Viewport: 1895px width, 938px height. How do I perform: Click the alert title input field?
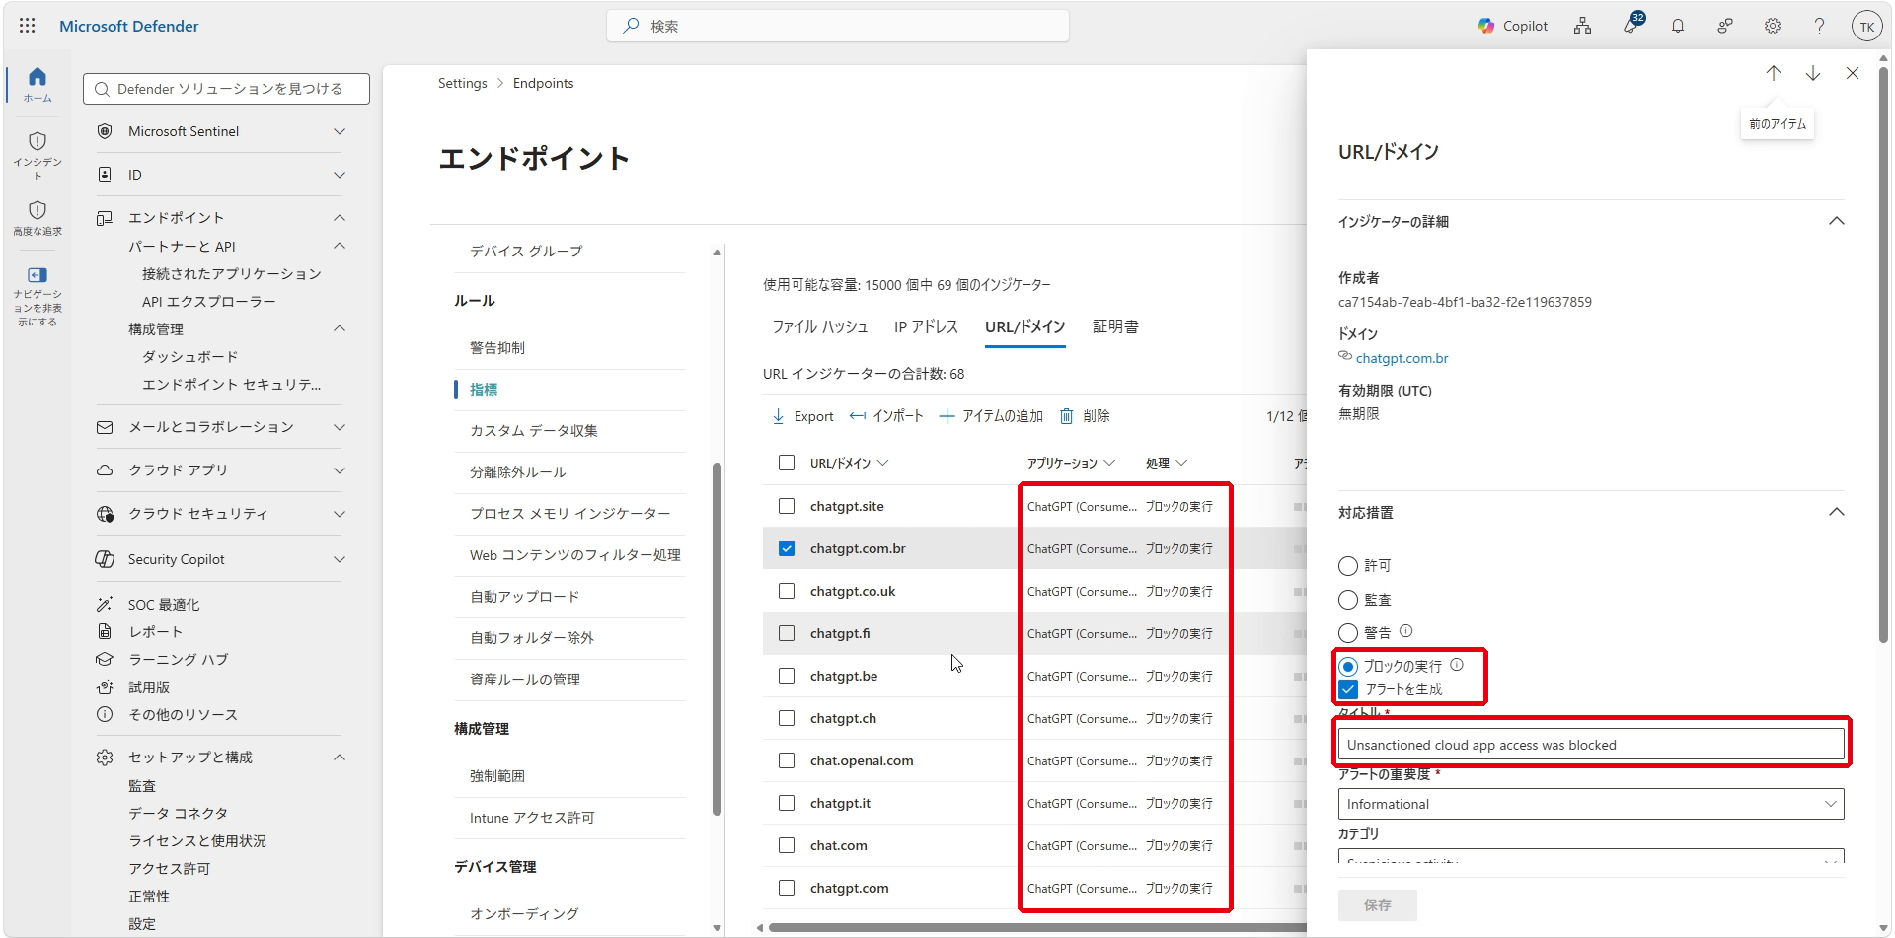coord(1591,745)
